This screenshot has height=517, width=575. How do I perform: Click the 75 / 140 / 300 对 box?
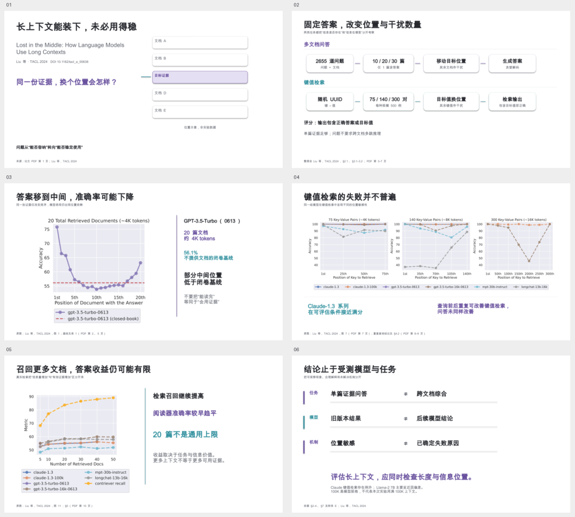point(388,101)
